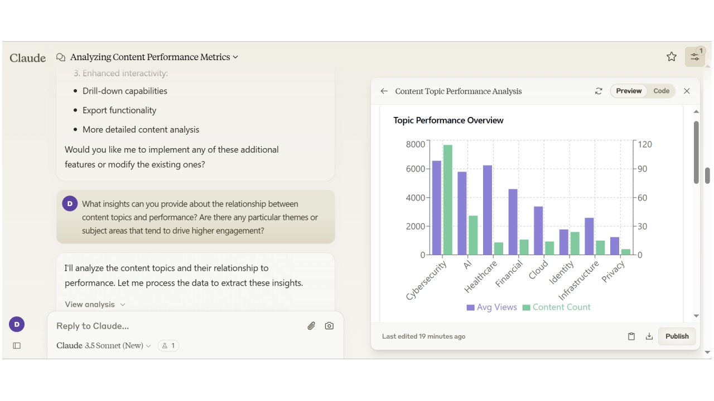The image size is (714, 401).
Task: Expand the View analysis section
Action: tap(94, 304)
